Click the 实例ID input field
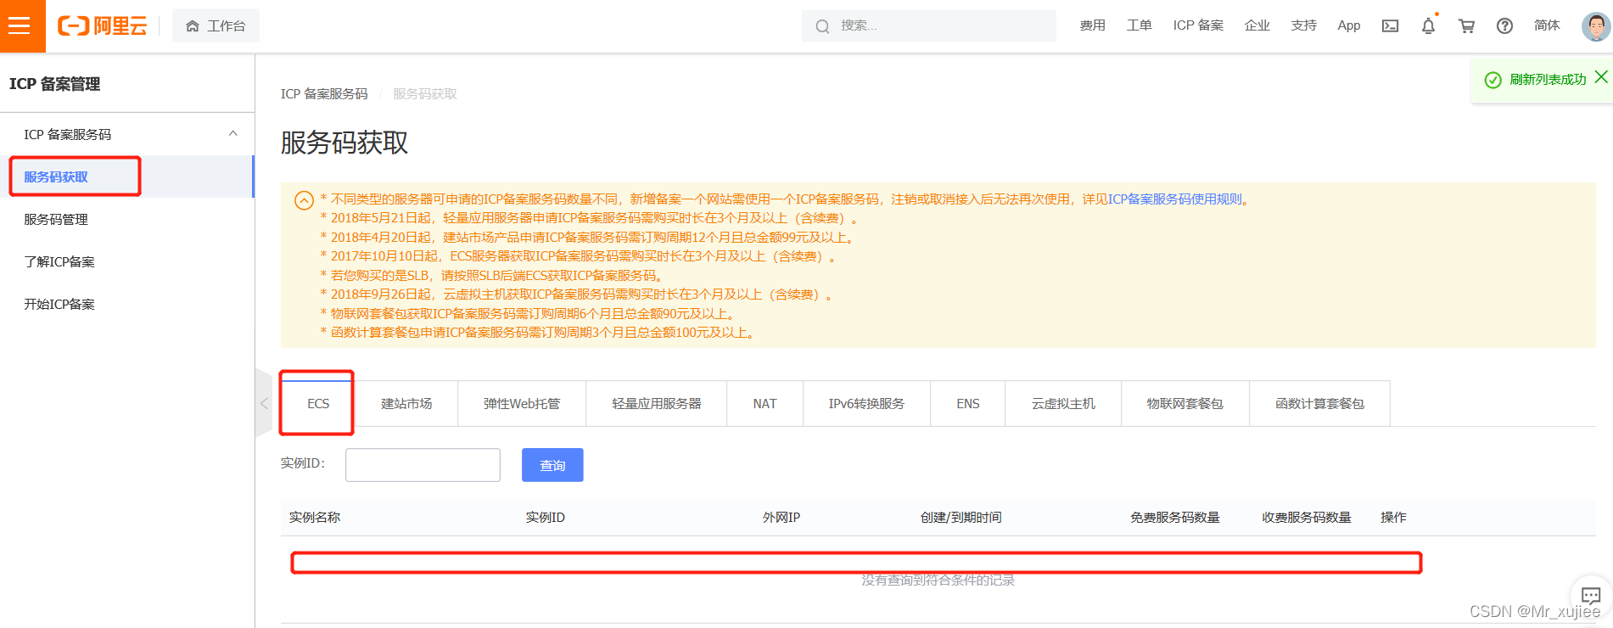The image size is (1613, 628). pos(423,465)
